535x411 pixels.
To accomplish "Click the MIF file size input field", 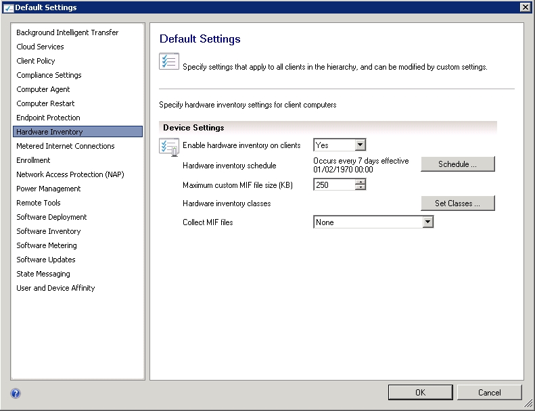I will (x=334, y=185).
